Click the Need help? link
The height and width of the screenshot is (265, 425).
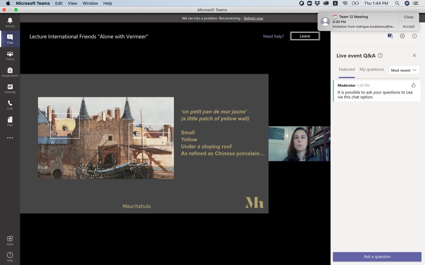[x=273, y=36]
